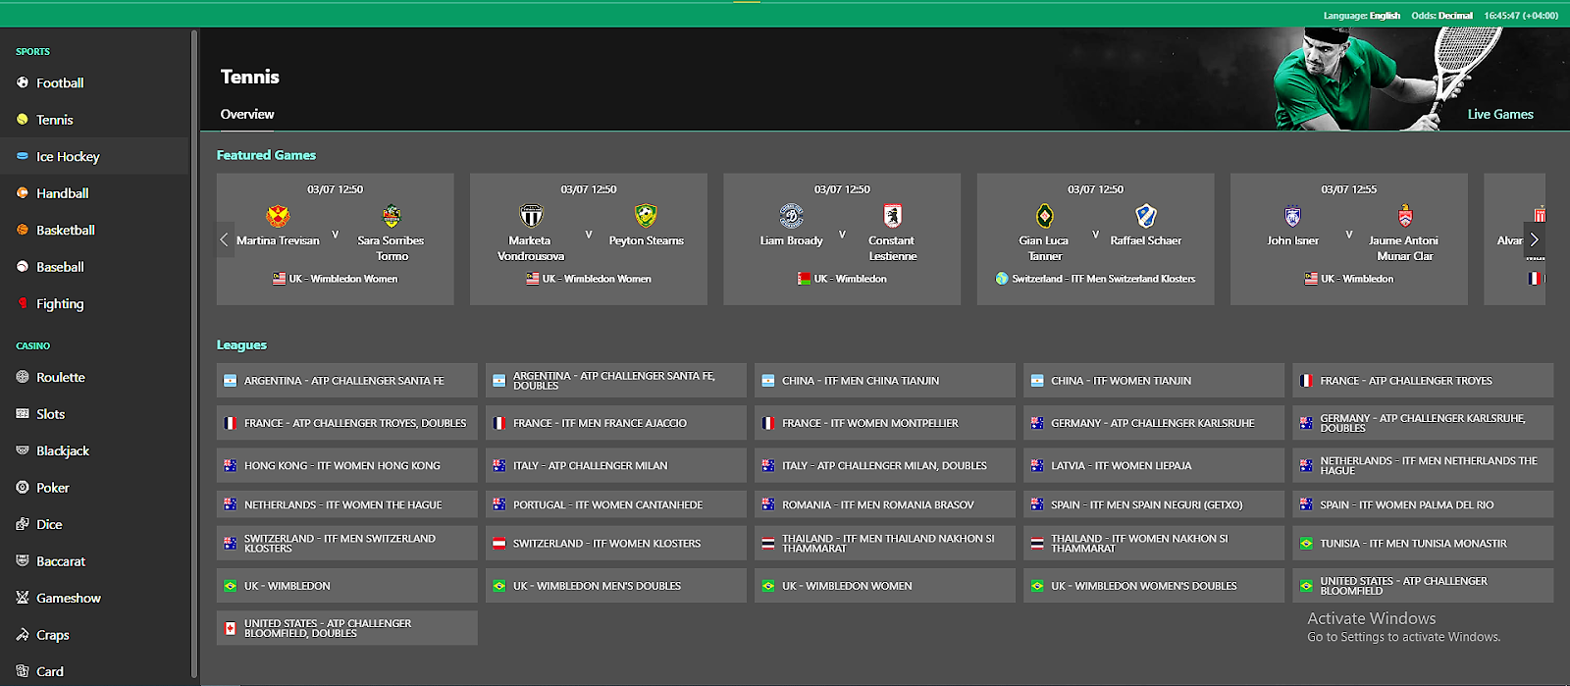
Task: Open UK - Wimbledon league
Action: tap(347, 586)
